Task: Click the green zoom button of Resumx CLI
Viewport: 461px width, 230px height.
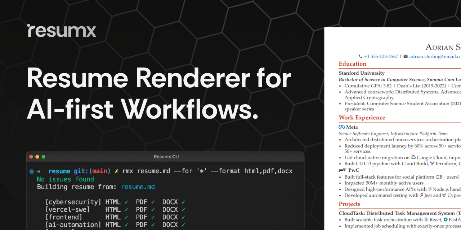Action: coord(44,157)
